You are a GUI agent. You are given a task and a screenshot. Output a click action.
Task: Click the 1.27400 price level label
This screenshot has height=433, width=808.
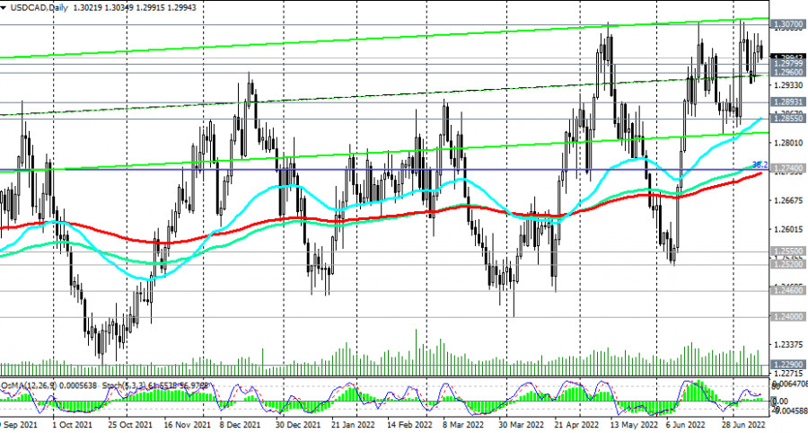788,169
